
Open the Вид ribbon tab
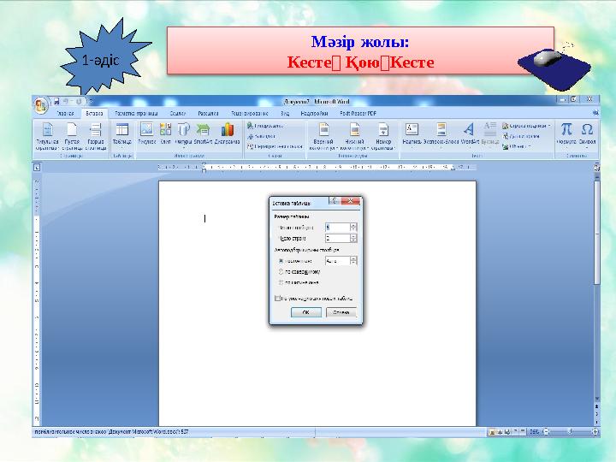(x=285, y=113)
